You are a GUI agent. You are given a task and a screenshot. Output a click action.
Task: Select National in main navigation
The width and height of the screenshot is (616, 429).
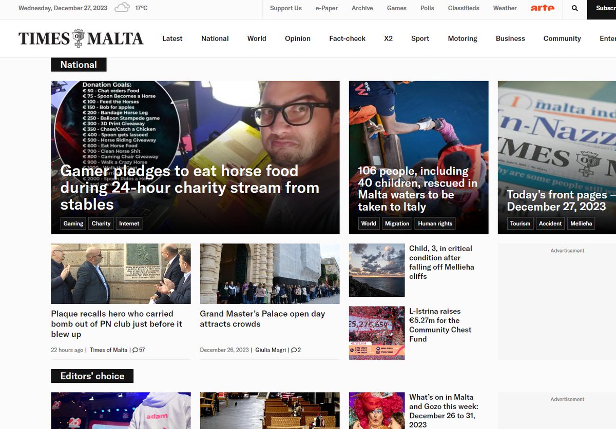(215, 38)
